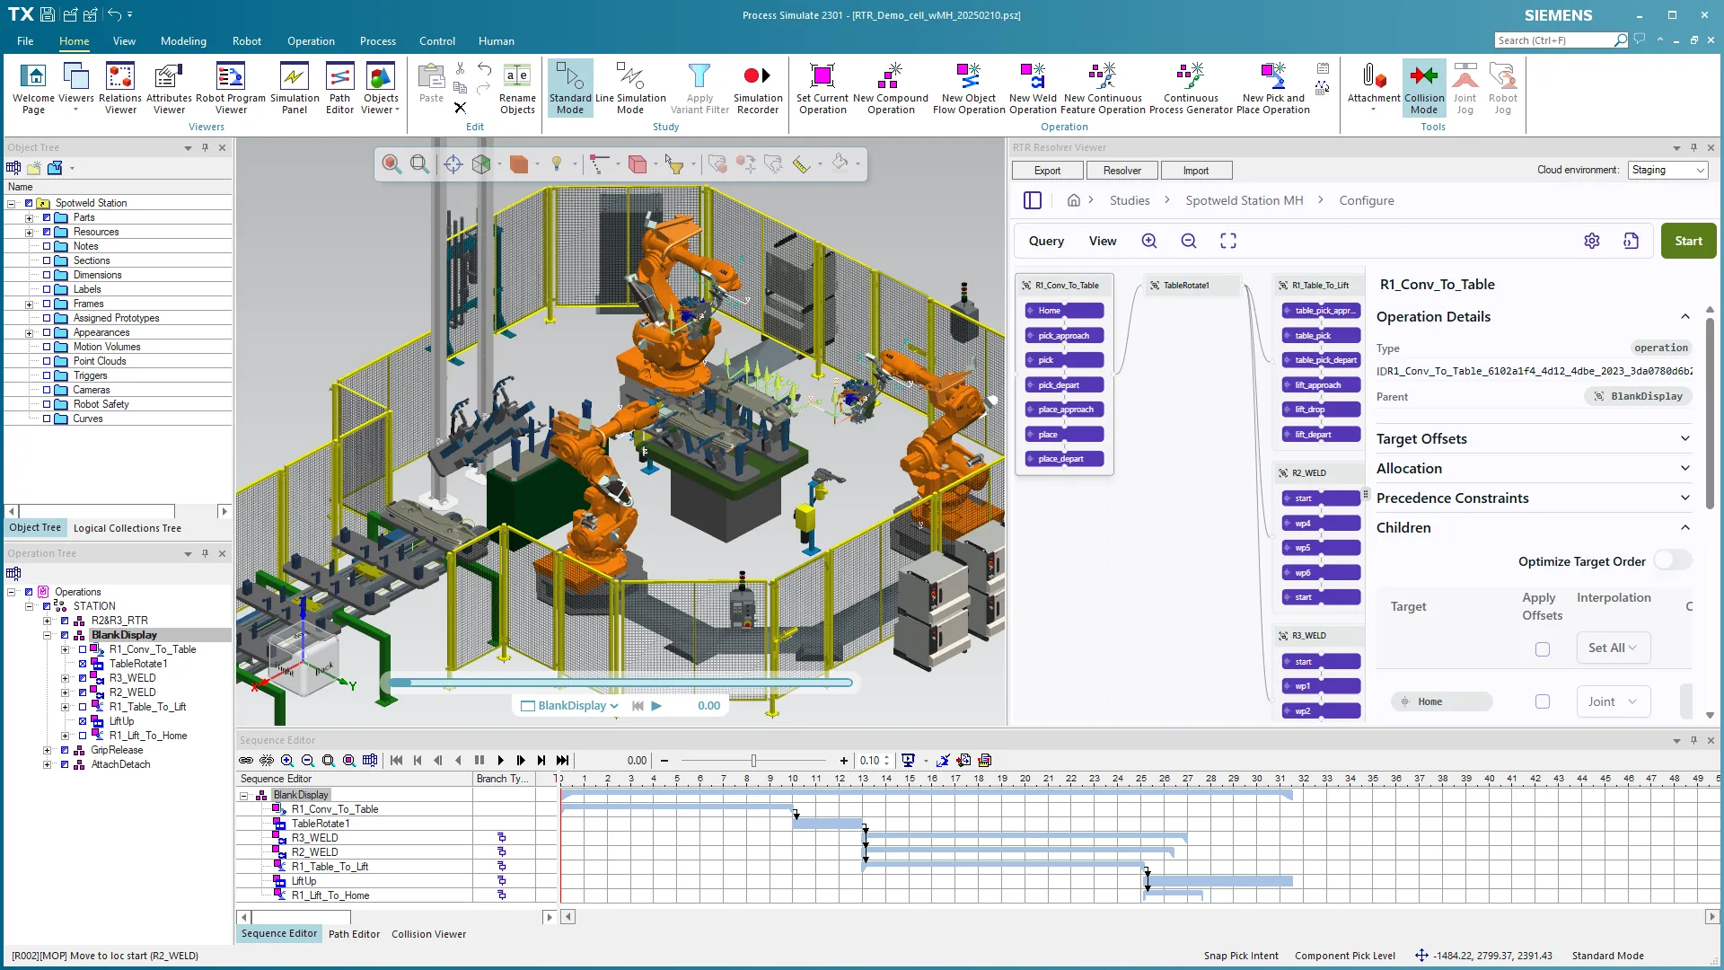
Task: Open the Studies breadcrumb link
Action: (1130, 200)
